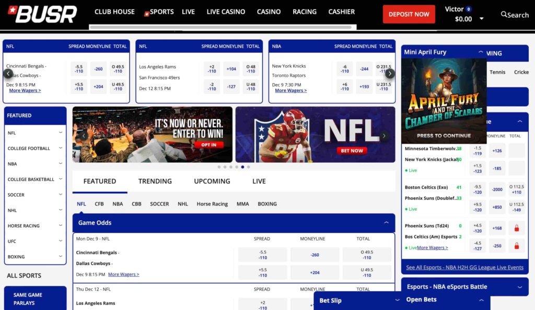Click the BUSR logo
Screen dimensions: 535x310
(x=43, y=14)
